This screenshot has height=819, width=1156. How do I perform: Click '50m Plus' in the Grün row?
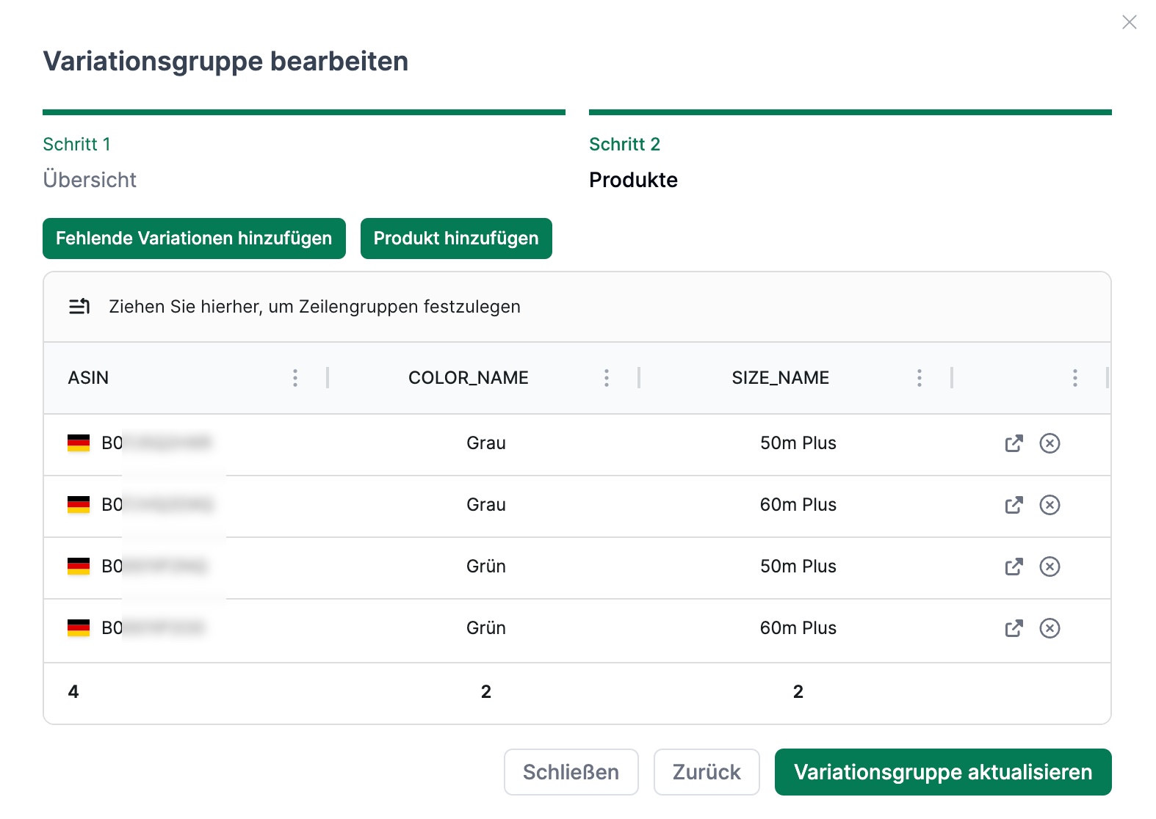point(798,567)
